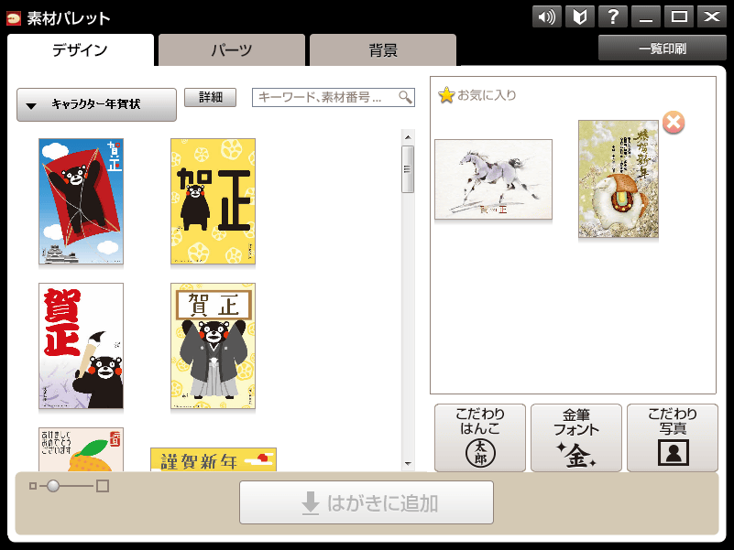
Task: Switch to the パーツ tab
Action: [x=232, y=49]
